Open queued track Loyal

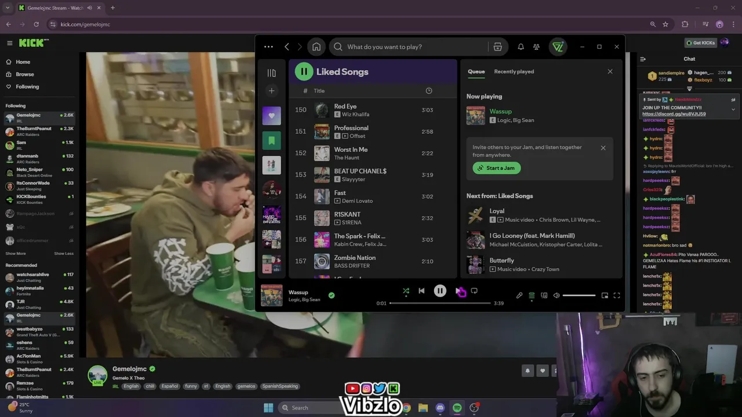pos(539,215)
